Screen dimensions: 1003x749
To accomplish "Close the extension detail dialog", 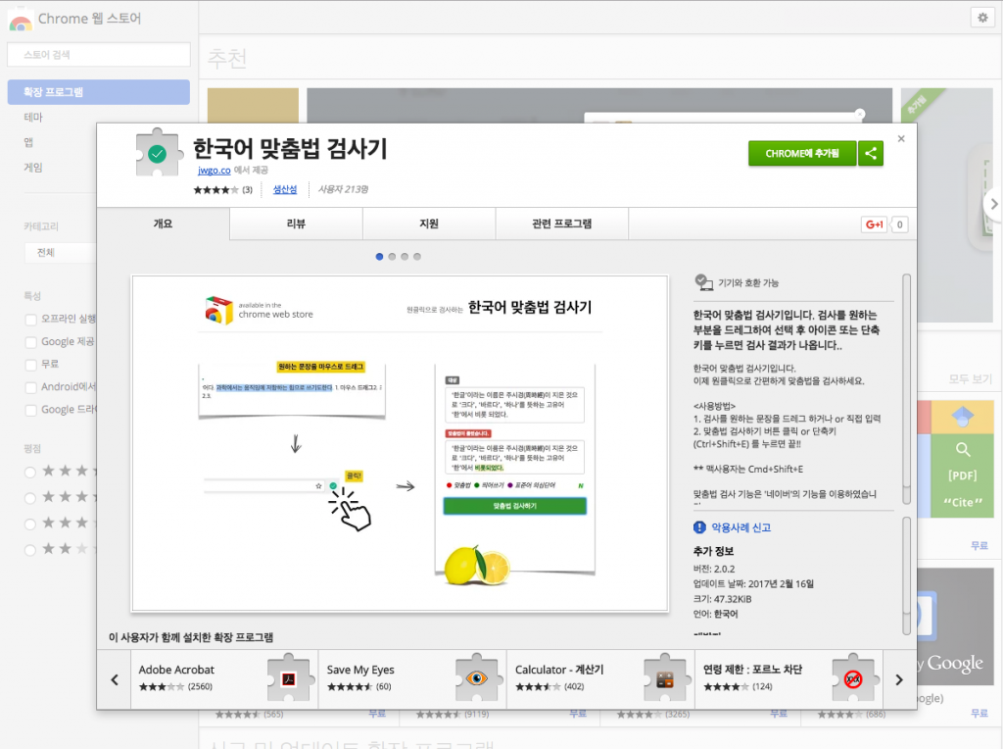I will point(901,138).
